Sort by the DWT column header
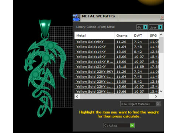177x133 pixels. tap(140, 35)
